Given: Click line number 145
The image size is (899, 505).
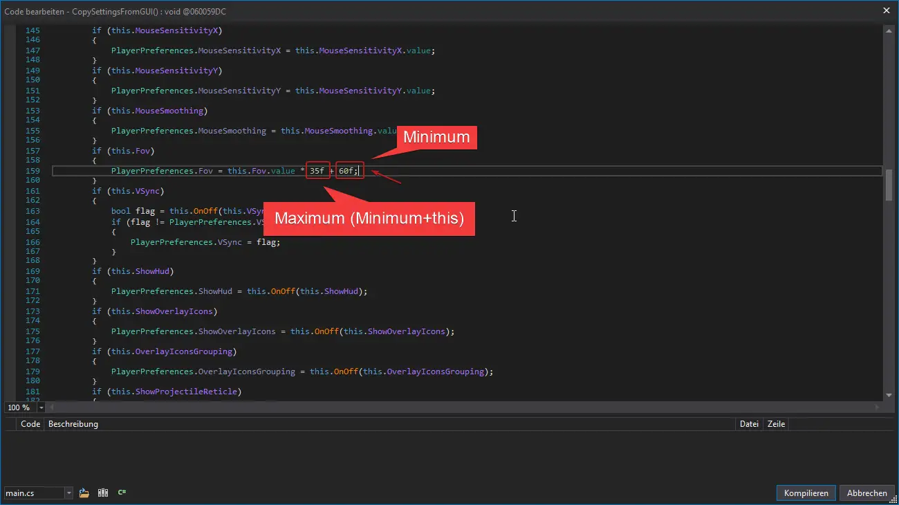Looking at the screenshot, I should 33,30.
